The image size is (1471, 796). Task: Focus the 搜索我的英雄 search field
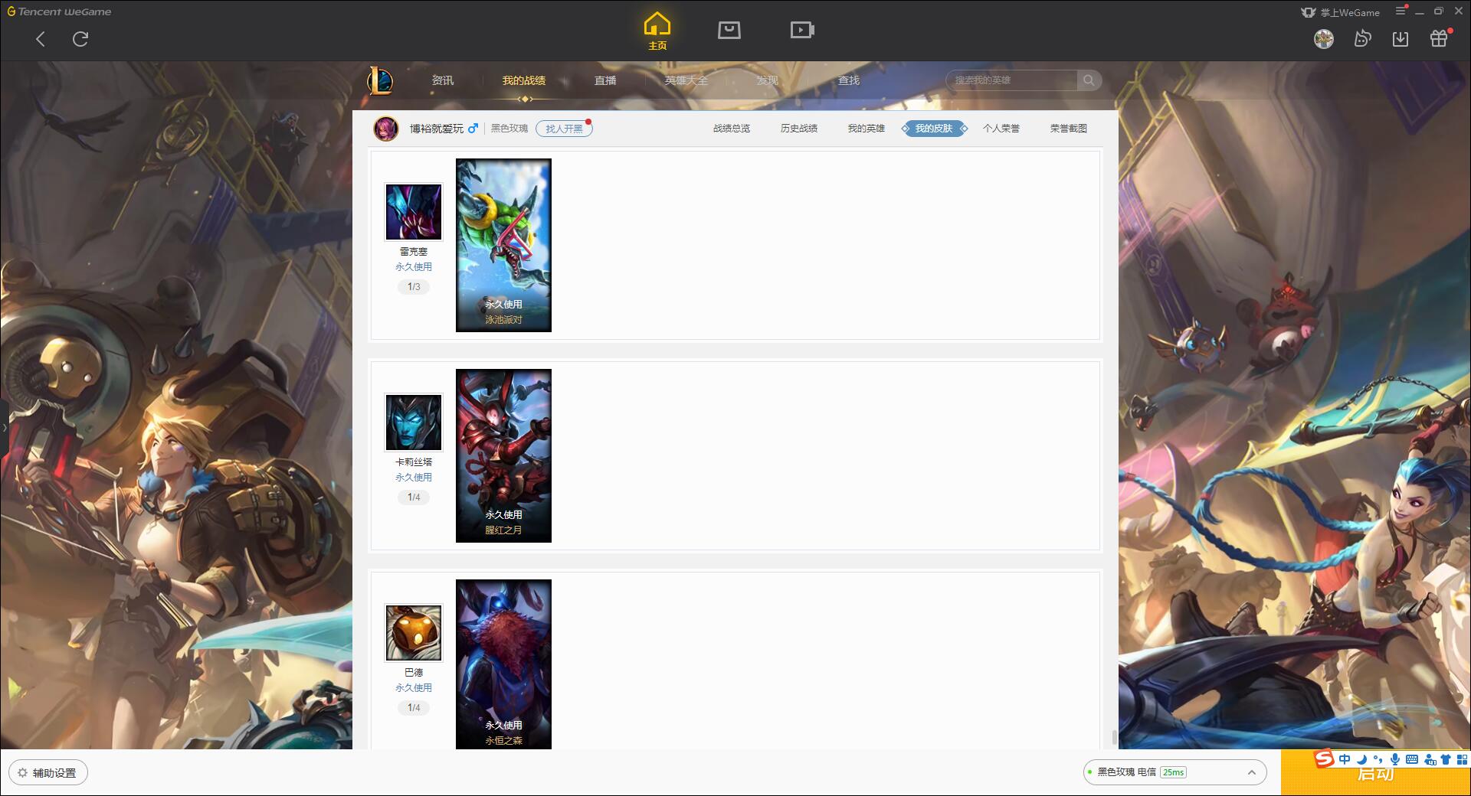1011,80
